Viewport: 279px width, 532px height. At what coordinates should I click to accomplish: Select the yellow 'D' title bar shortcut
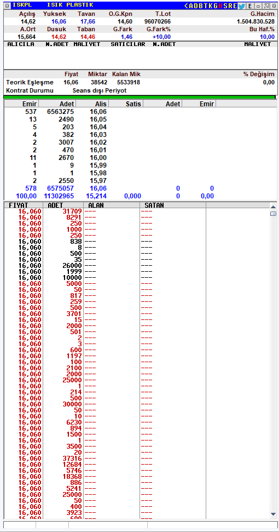pyautogui.click(x=196, y=6)
